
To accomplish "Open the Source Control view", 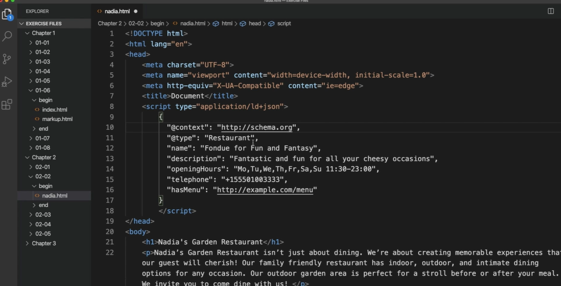I will [x=7, y=59].
